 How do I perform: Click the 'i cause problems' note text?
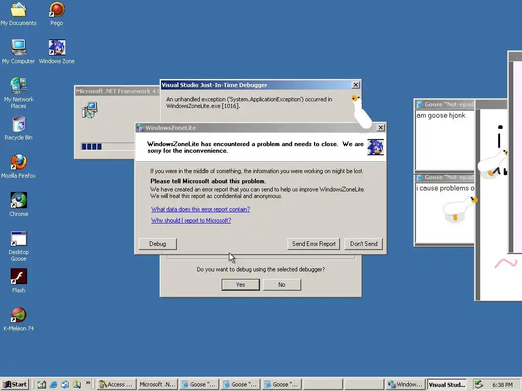click(445, 188)
